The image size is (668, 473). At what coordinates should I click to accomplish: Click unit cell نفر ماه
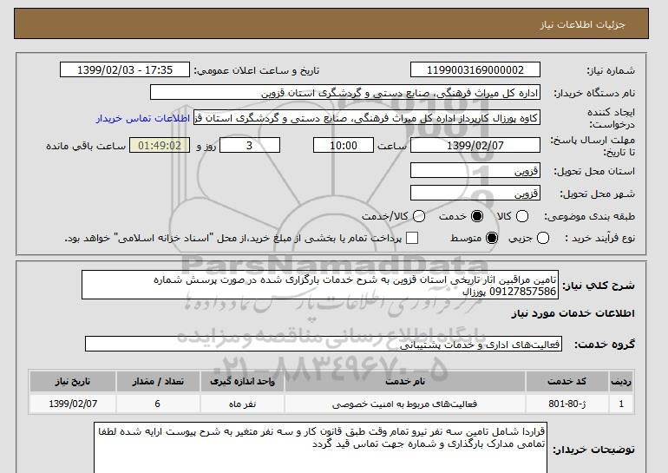242,404
